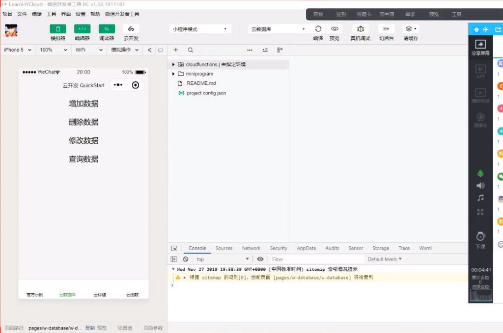This screenshot has height=333, width=503.
Task: Click the 云开发 cloud development icon
Action: 131,29
